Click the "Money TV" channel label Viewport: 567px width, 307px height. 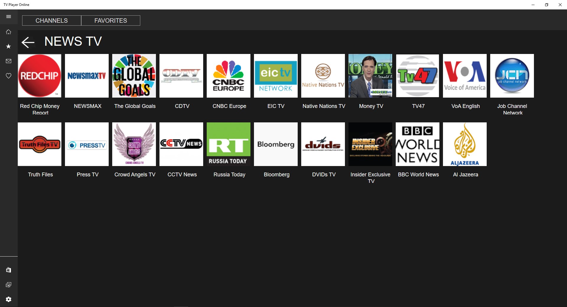[371, 106]
